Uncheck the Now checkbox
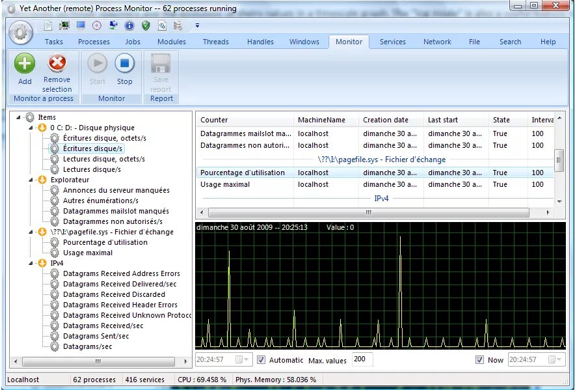This screenshot has width=575, height=390. pyautogui.click(x=479, y=360)
